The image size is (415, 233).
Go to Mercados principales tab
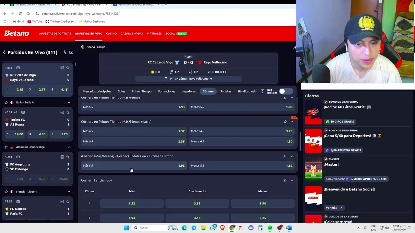coord(97,91)
